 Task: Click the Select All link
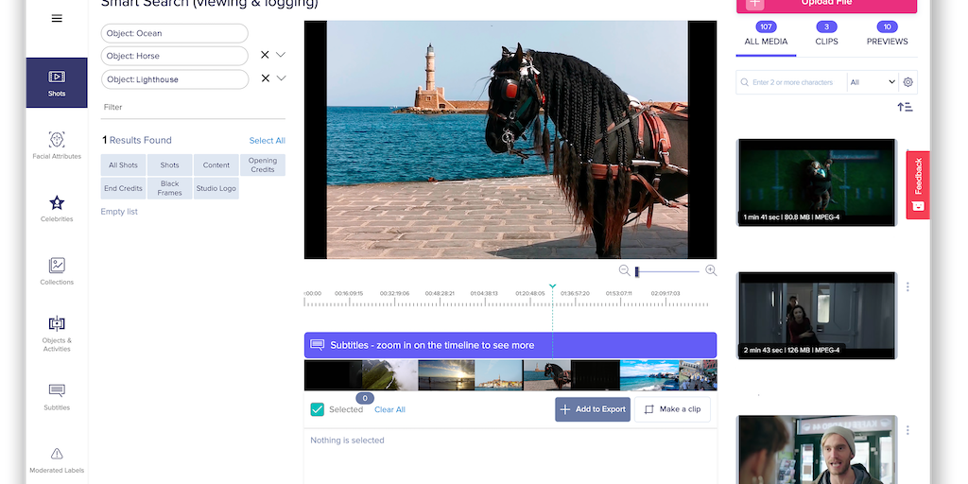point(268,140)
